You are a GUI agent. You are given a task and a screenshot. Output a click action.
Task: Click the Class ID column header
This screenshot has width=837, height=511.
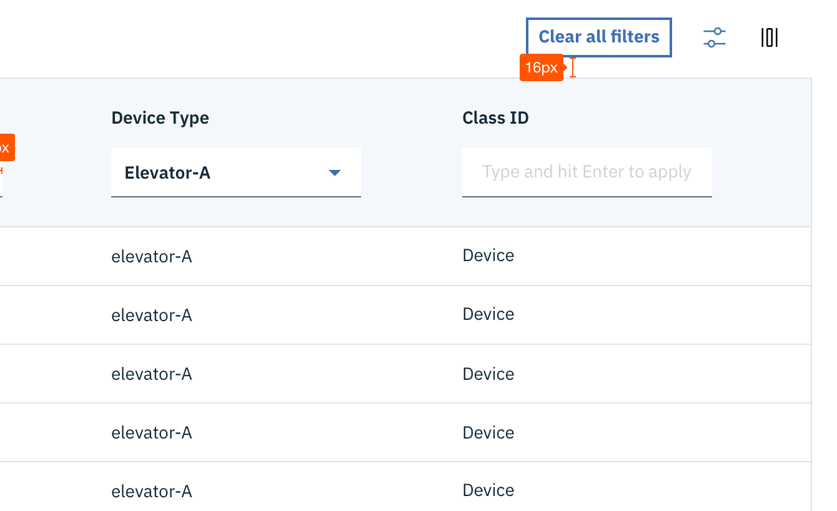(x=495, y=117)
